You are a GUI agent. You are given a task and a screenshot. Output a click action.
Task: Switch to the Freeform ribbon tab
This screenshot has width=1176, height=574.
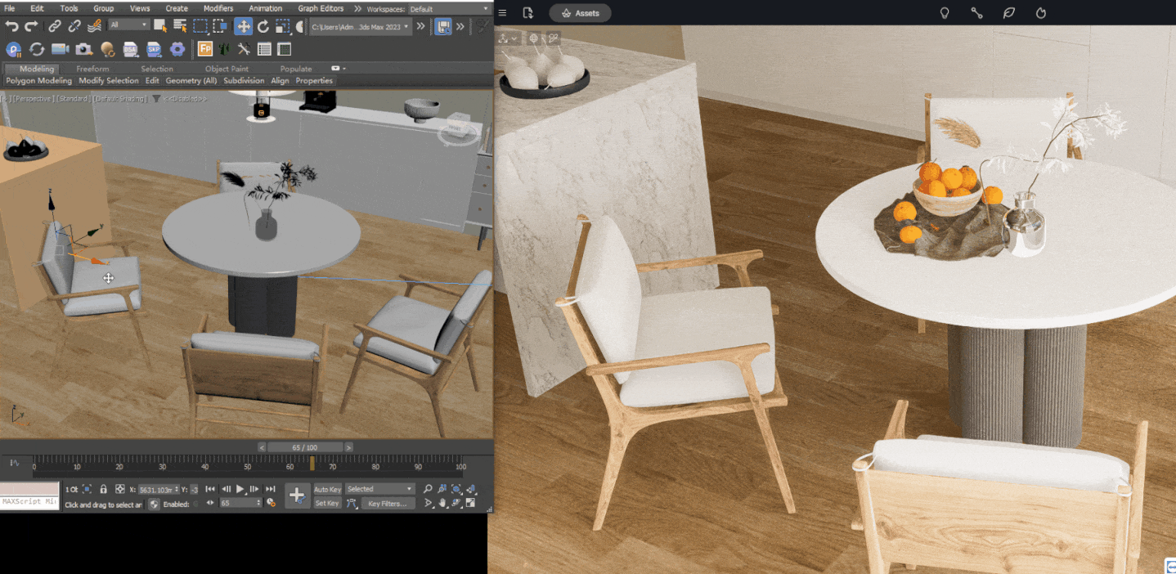pos(92,69)
